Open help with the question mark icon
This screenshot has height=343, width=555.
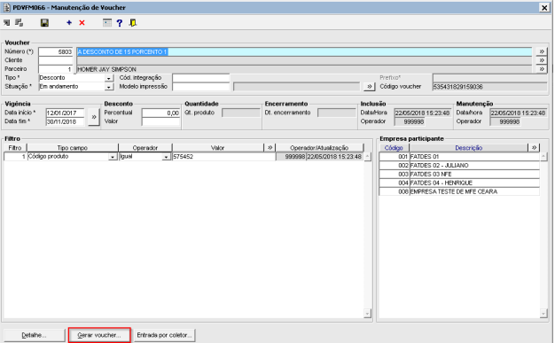tap(120, 23)
